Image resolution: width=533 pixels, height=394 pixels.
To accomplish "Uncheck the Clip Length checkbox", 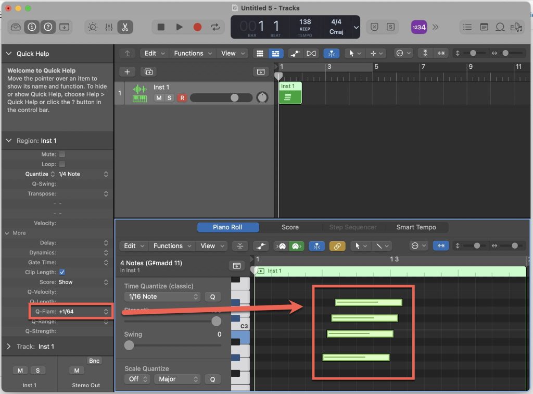I will point(62,272).
